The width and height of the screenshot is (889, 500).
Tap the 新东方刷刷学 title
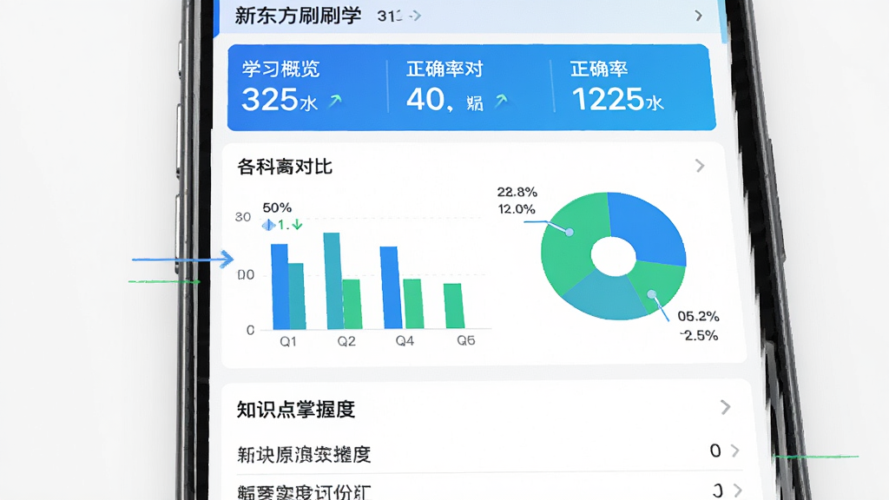pos(298,16)
